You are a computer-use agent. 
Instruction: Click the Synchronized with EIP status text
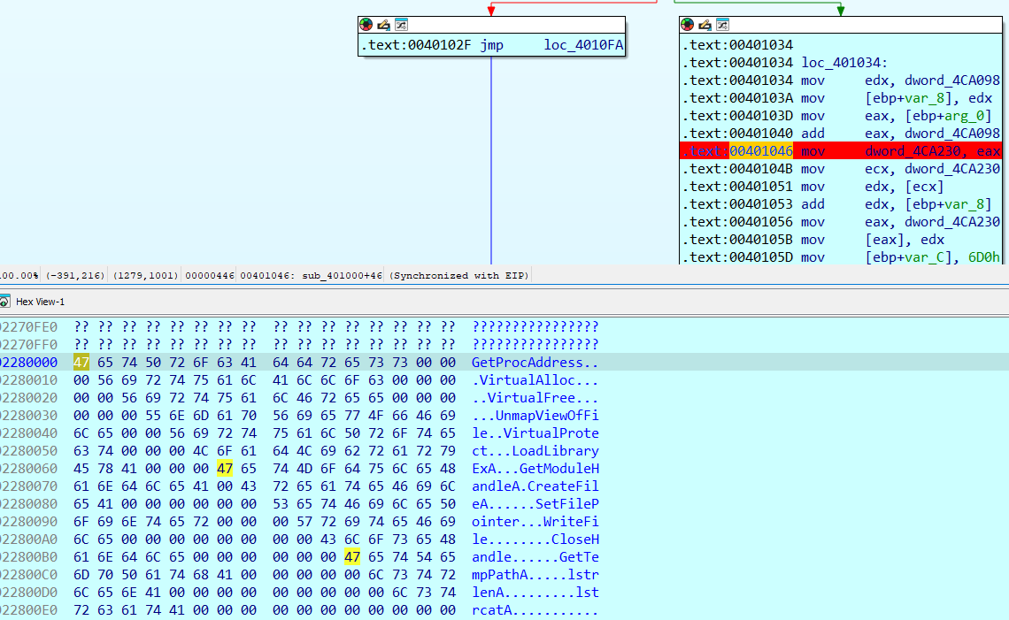(x=458, y=276)
